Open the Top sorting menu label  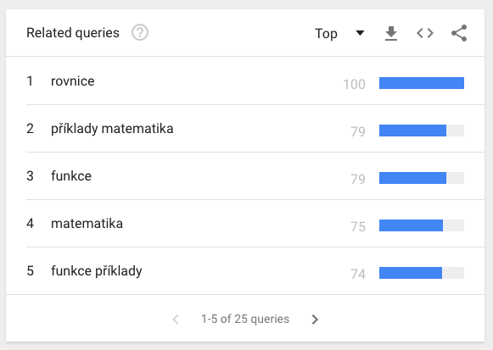[x=326, y=33]
